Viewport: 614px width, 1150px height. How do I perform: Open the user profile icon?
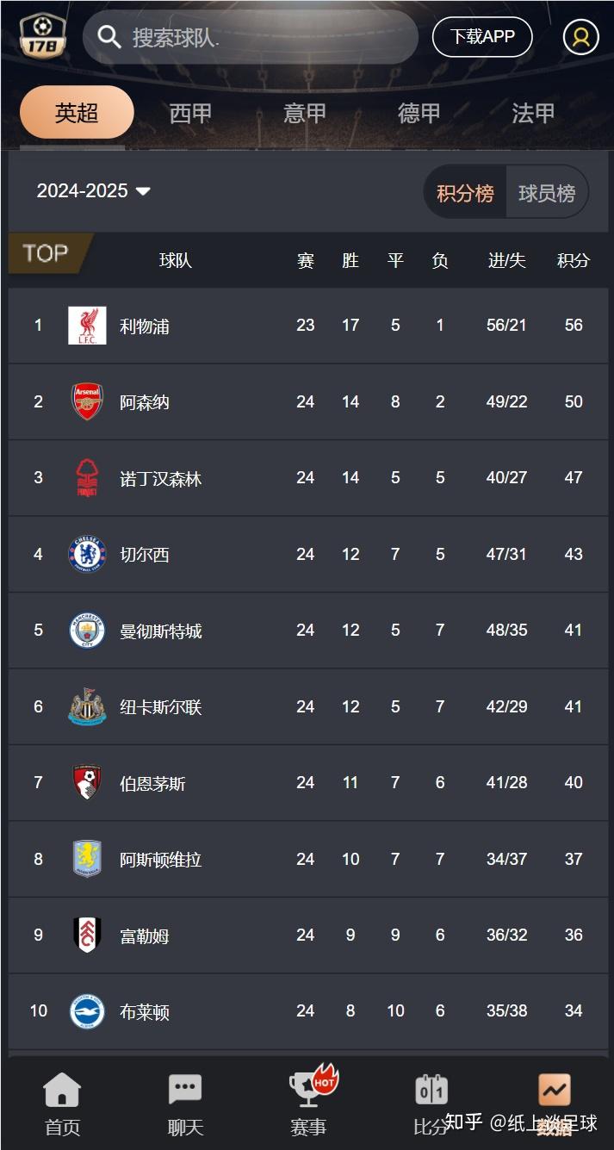coord(580,37)
